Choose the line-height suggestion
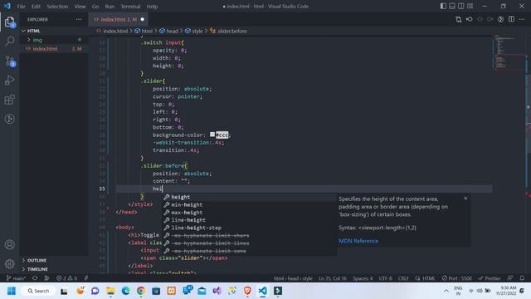Image resolution: width=531 pixels, height=299 pixels. tap(250, 220)
